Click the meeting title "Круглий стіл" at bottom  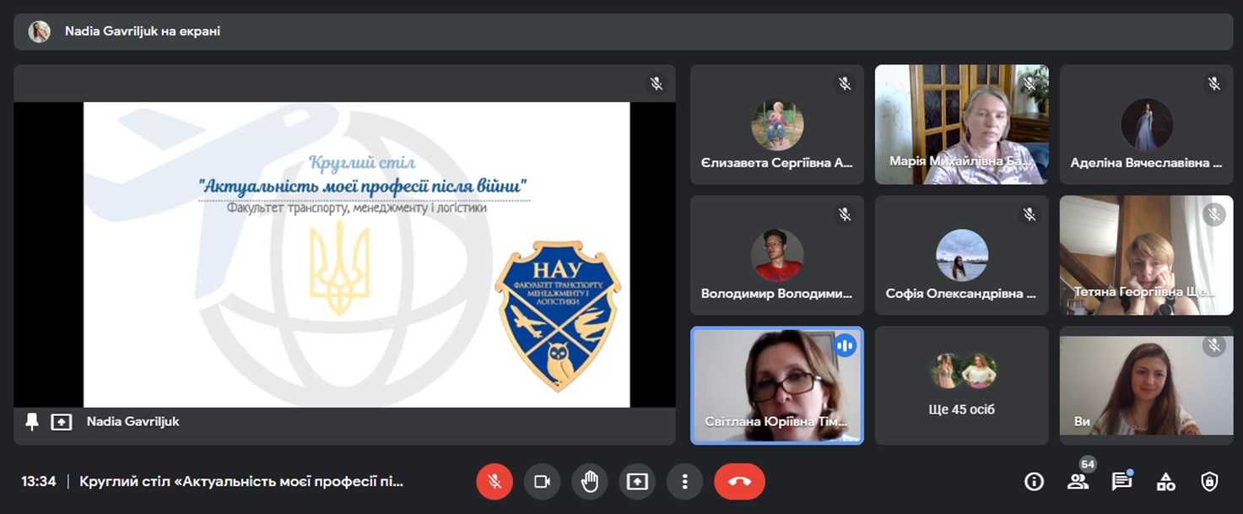pyautogui.click(x=241, y=482)
